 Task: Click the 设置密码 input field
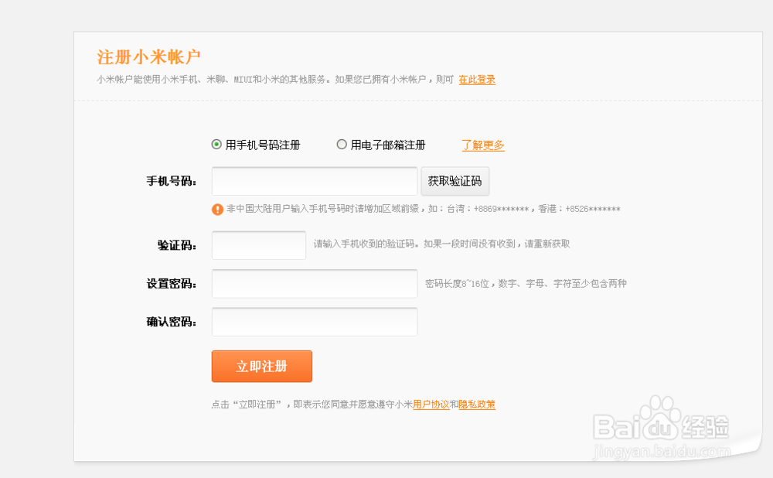click(315, 284)
